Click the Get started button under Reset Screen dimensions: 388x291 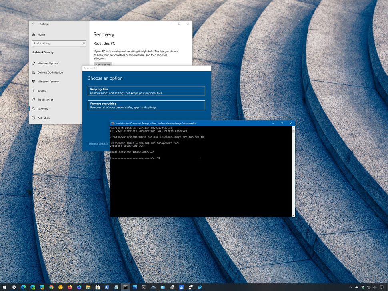pyautogui.click(x=103, y=64)
